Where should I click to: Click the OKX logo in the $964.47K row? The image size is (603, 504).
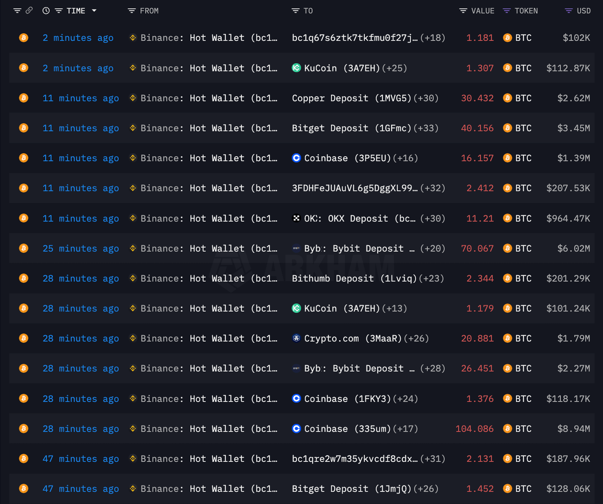point(296,218)
